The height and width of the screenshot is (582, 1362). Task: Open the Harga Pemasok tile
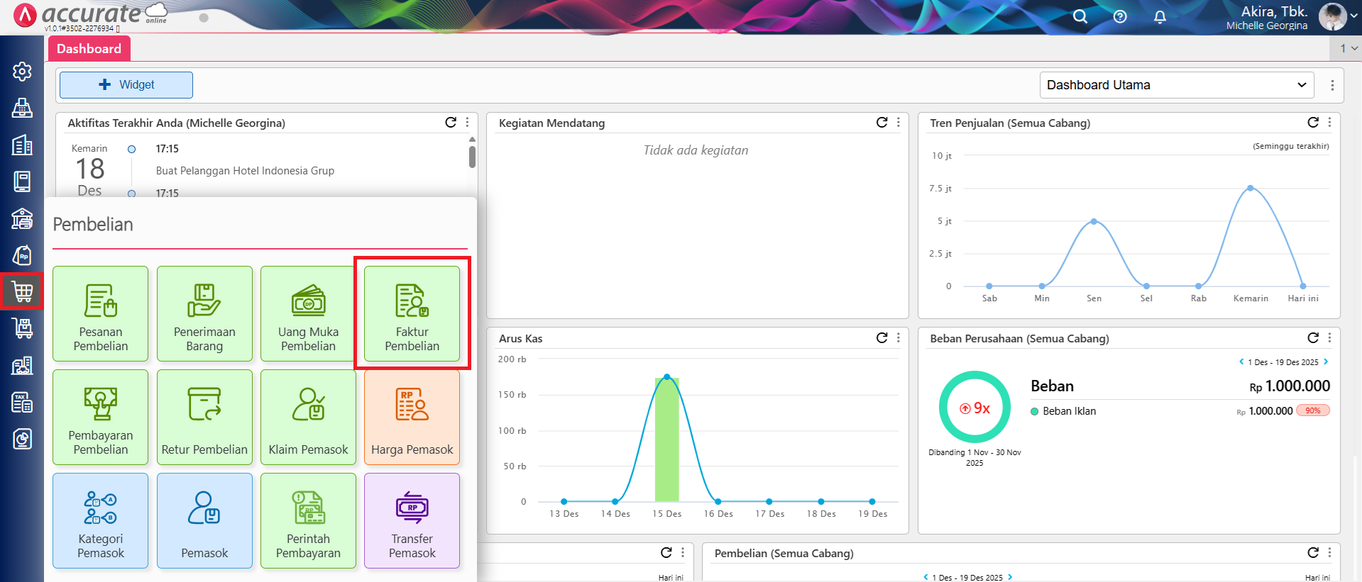[412, 417]
